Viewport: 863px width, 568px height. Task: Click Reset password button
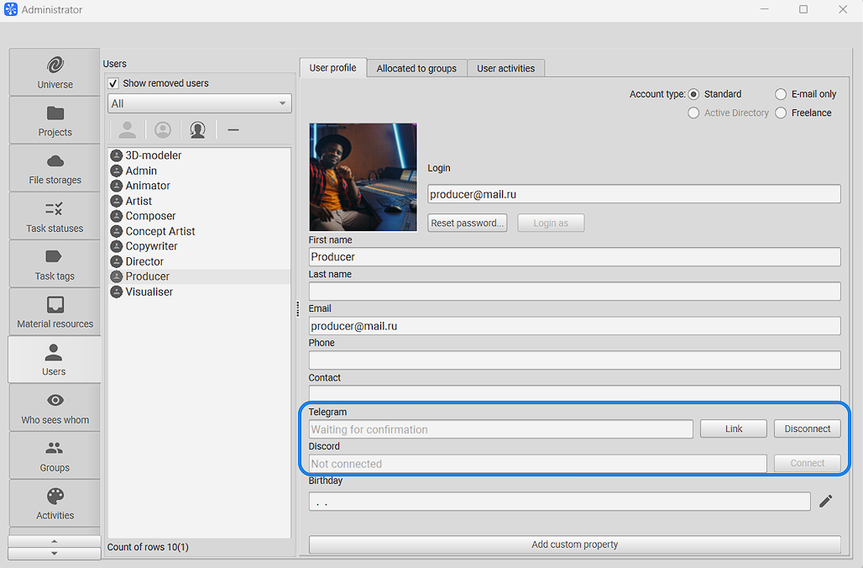(468, 224)
